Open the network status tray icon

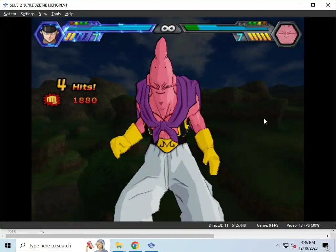click(286, 245)
